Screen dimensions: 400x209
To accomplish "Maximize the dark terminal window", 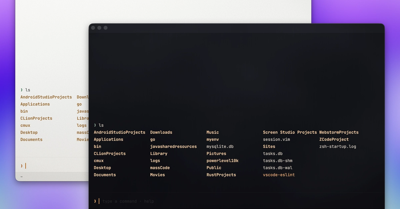I will point(106,28).
